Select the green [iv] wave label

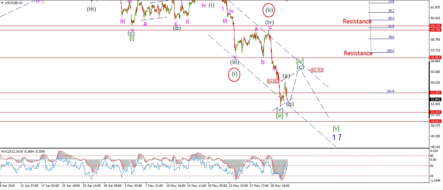coord(300,61)
